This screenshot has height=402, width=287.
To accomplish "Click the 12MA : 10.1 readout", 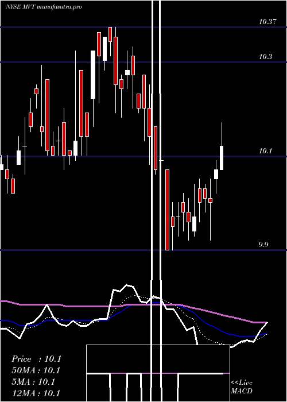I will tap(36, 393).
